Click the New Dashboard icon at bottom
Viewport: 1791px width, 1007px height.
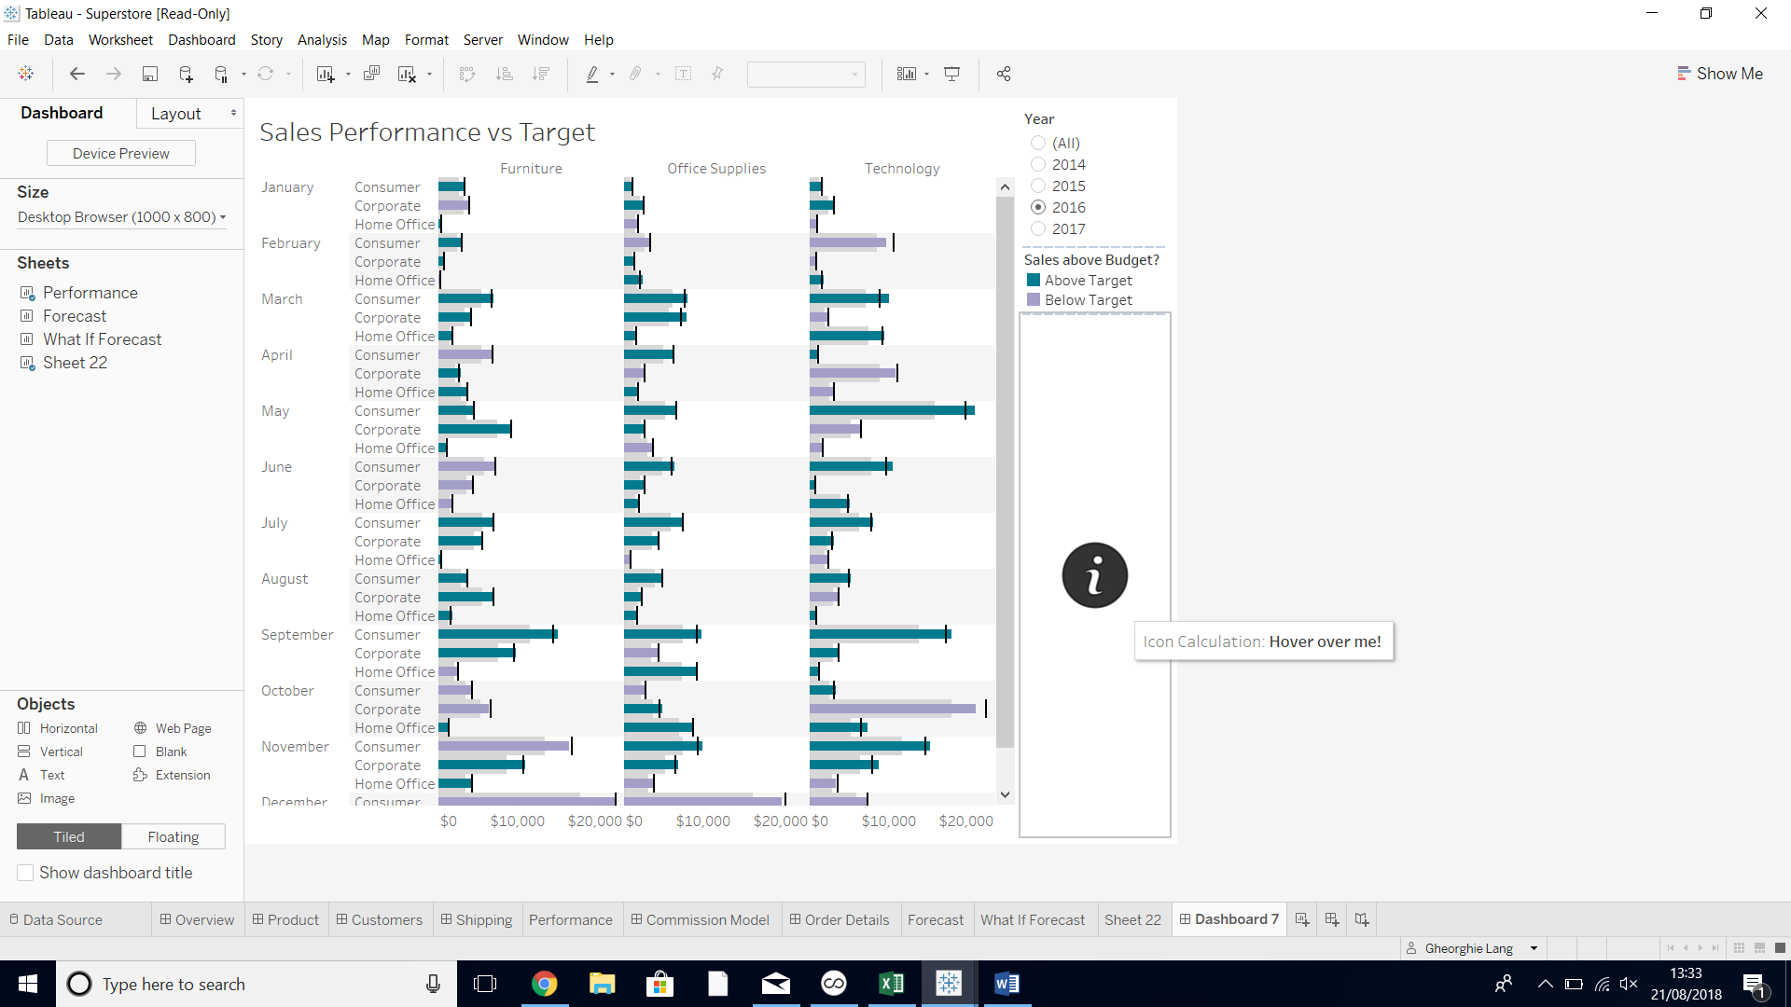pyautogui.click(x=1331, y=919)
